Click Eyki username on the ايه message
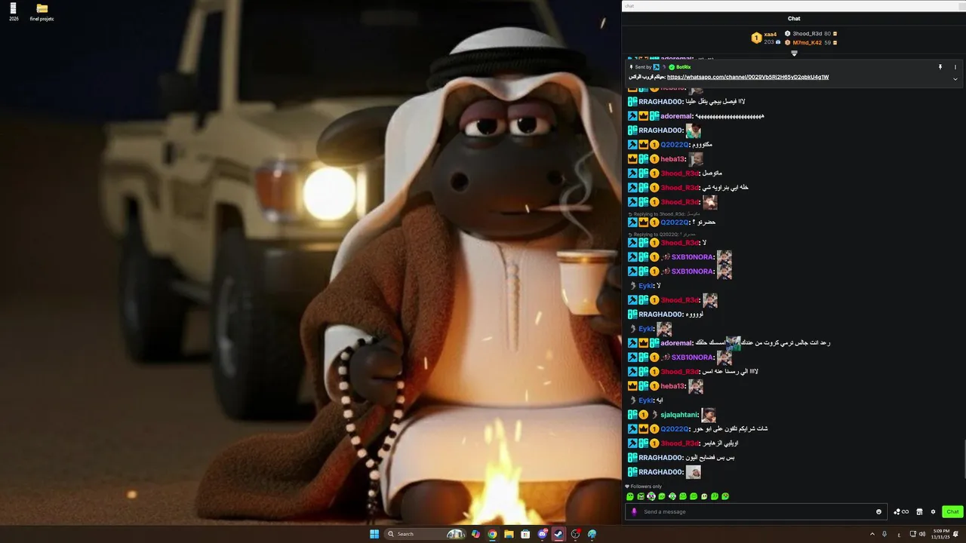 646,400
